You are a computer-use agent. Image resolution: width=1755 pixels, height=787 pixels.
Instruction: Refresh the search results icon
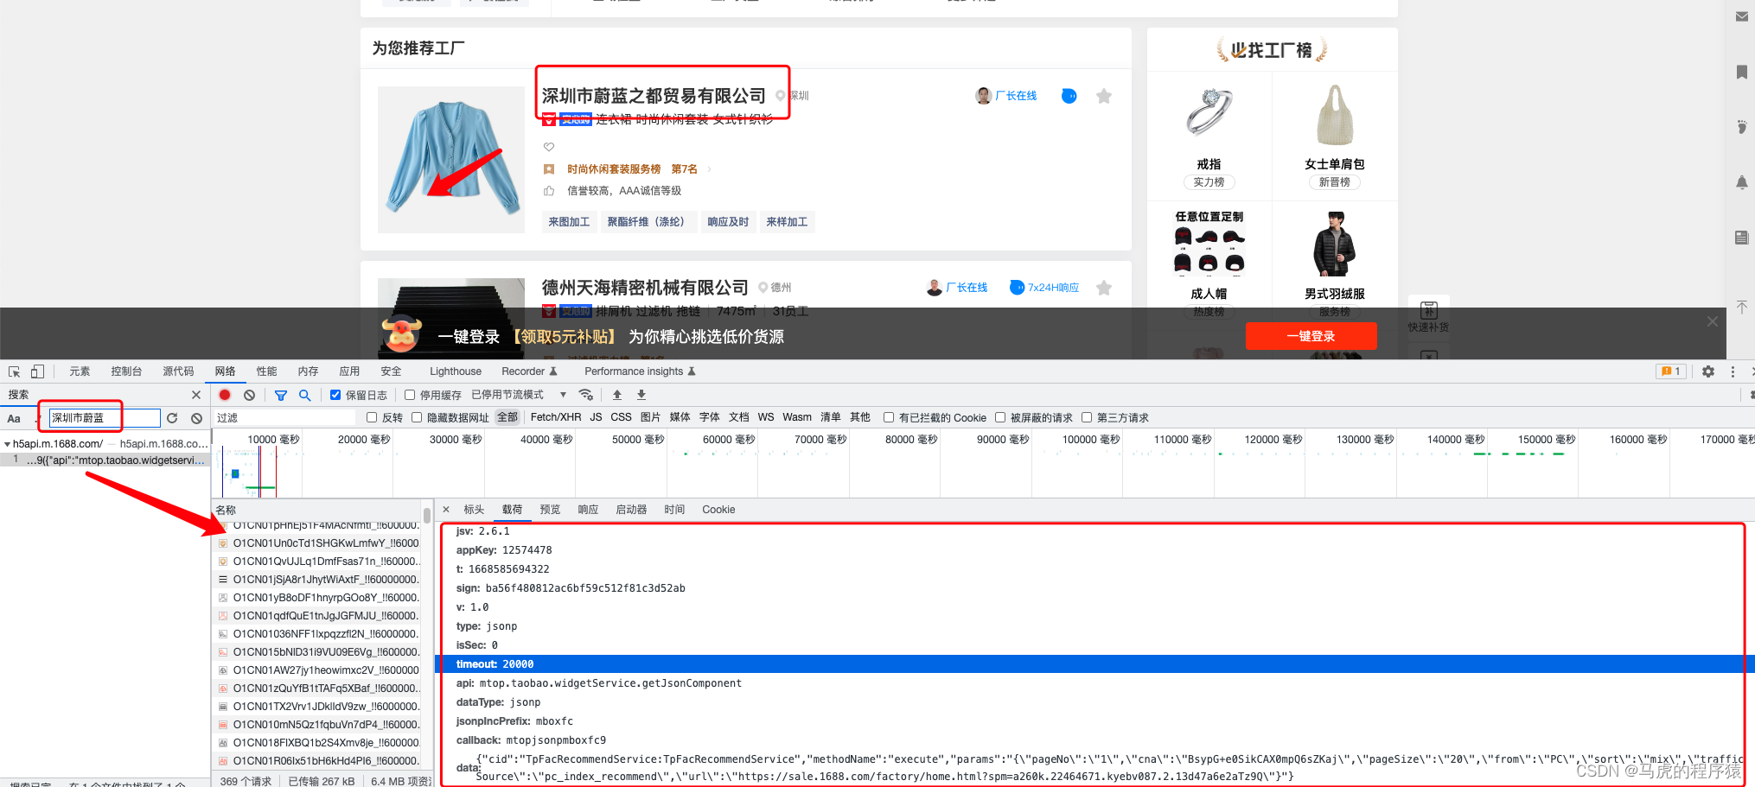tap(172, 418)
